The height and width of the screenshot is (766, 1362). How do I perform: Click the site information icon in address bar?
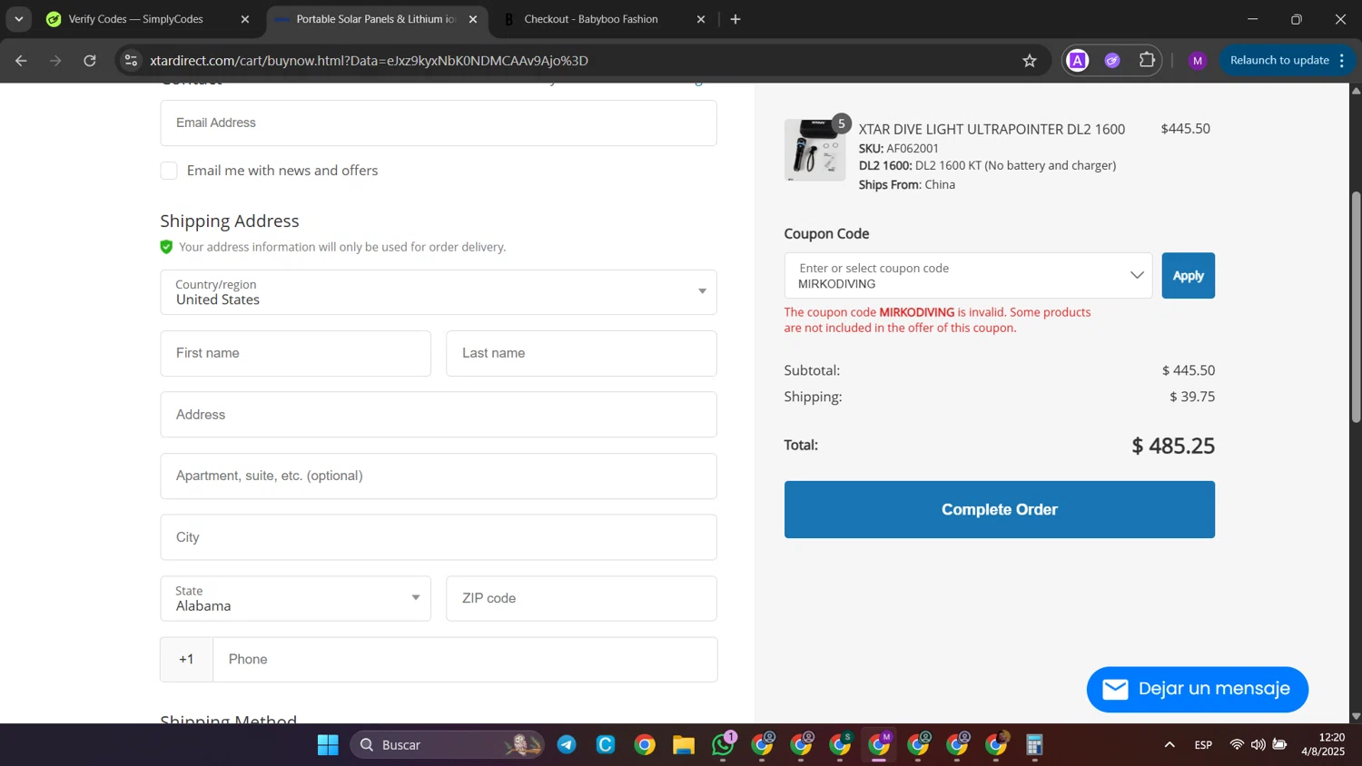(x=131, y=61)
